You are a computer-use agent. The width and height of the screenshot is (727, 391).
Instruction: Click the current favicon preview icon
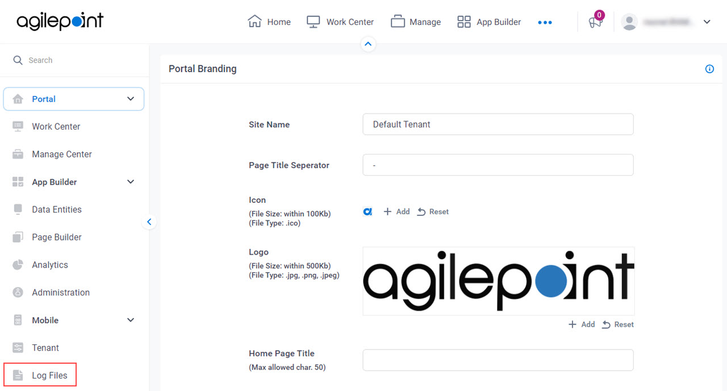coord(367,211)
